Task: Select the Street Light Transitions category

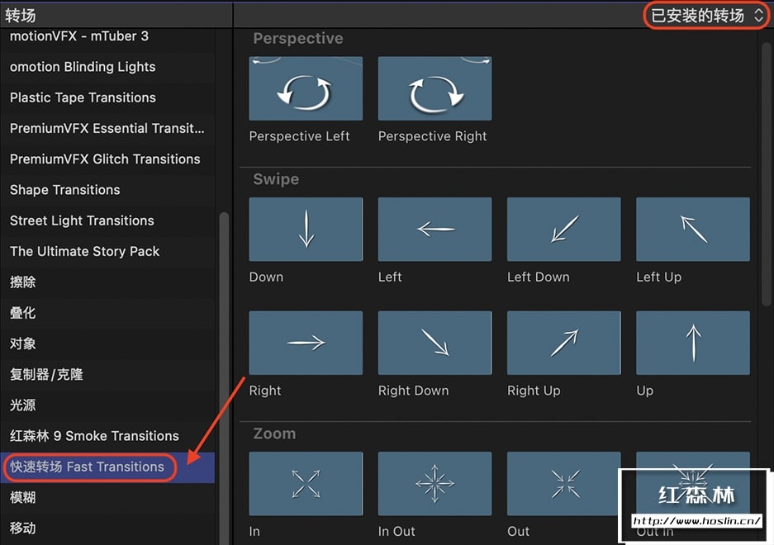Action: click(x=107, y=220)
